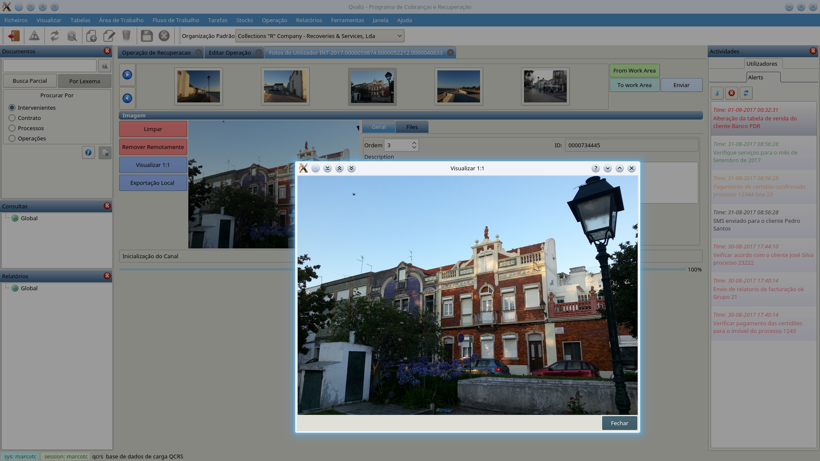Screen dimensions: 820x461
Task: Click the exit door toolbar icon
Action: 14,36
